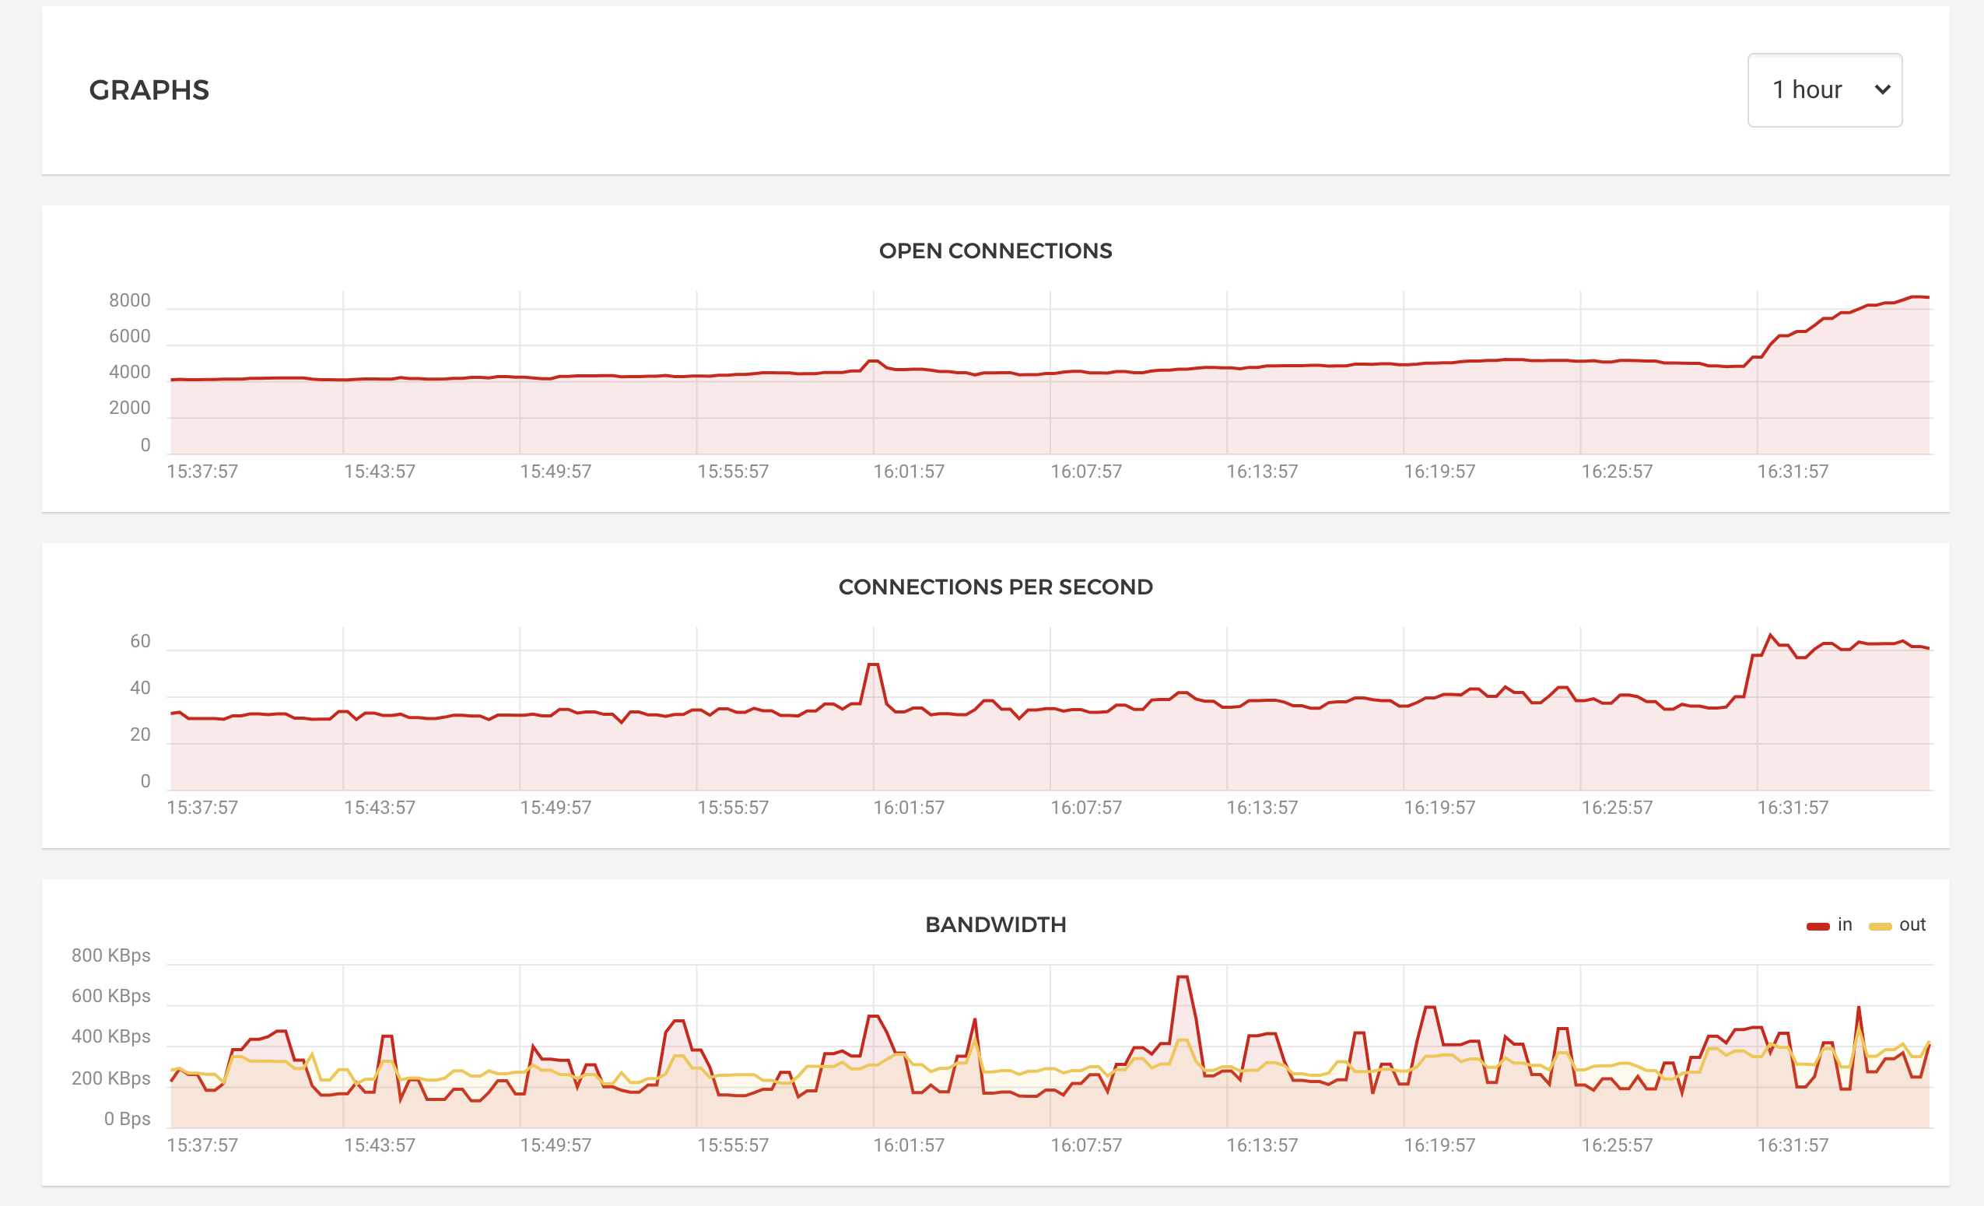
Task: Click the 60 y-axis label on connections chart
Action: (140, 642)
